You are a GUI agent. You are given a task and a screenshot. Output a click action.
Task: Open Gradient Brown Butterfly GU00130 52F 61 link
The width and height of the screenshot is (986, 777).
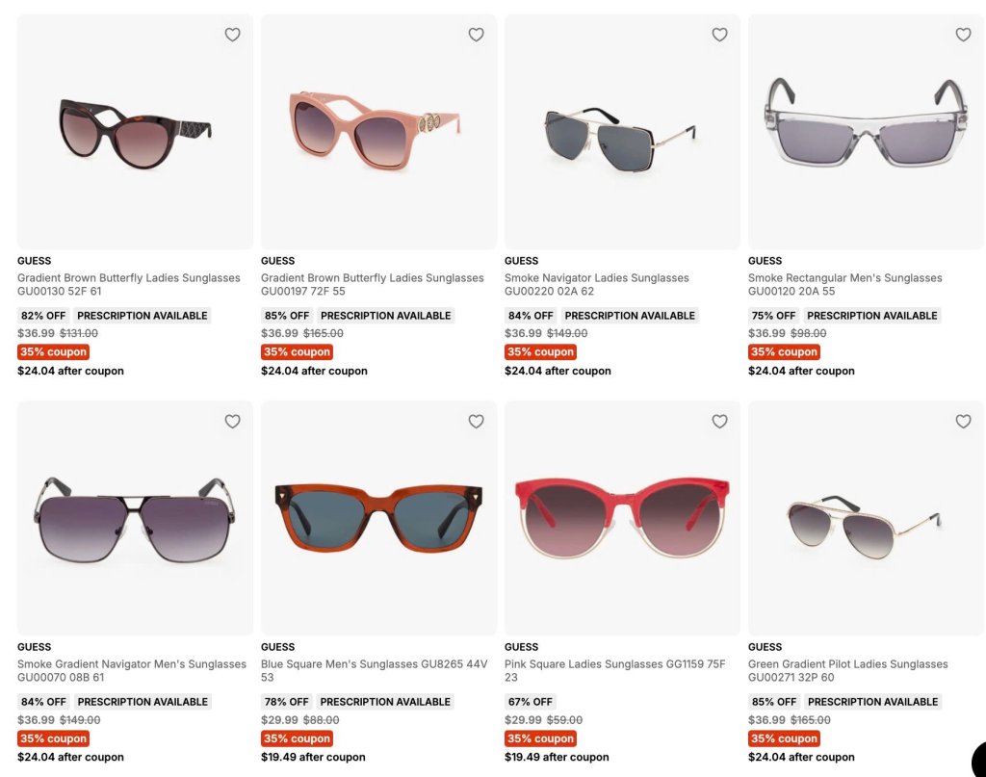coord(129,284)
